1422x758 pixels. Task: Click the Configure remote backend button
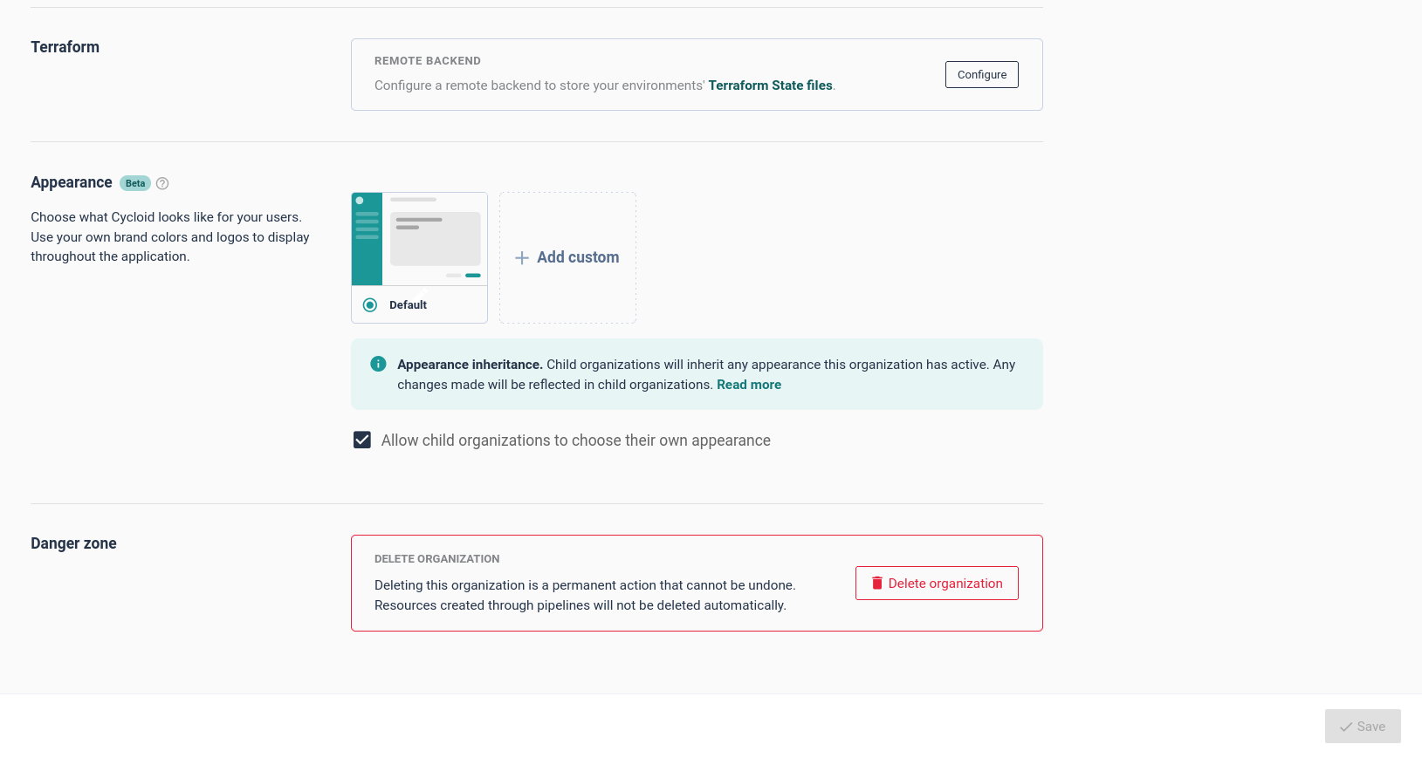point(981,75)
